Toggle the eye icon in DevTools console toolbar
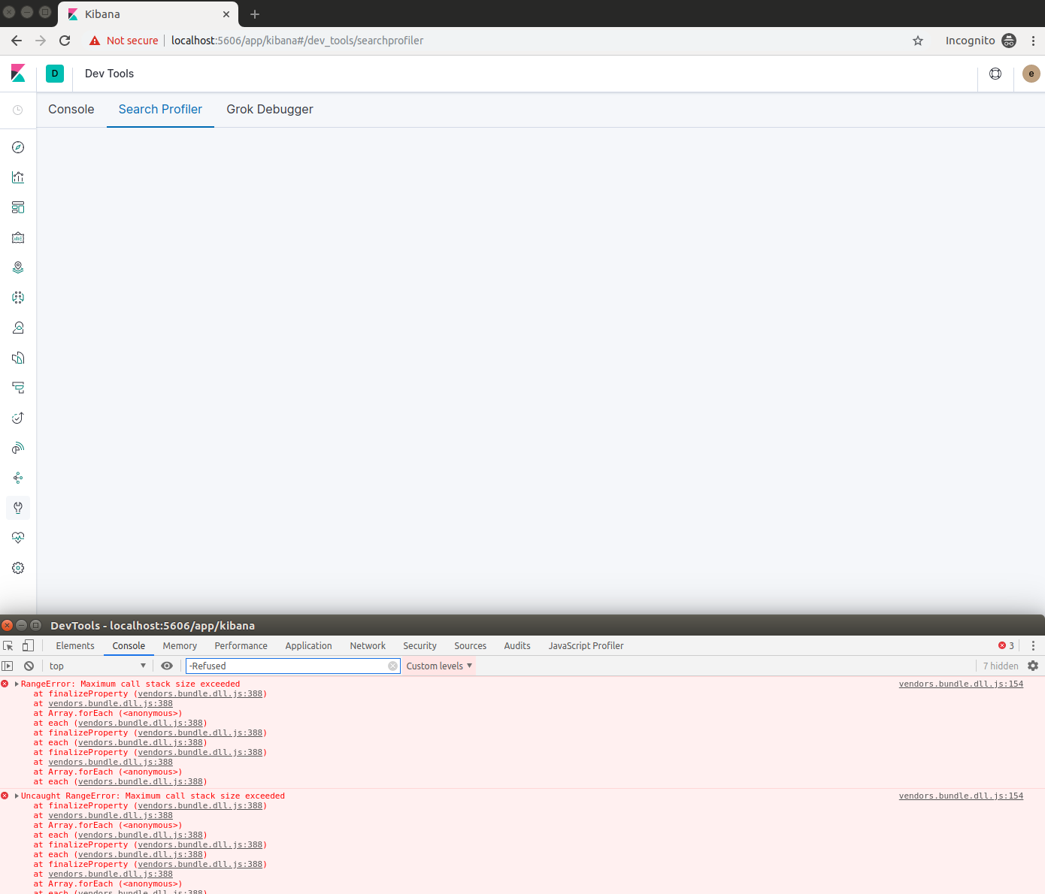The image size is (1045, 894). 167,666
